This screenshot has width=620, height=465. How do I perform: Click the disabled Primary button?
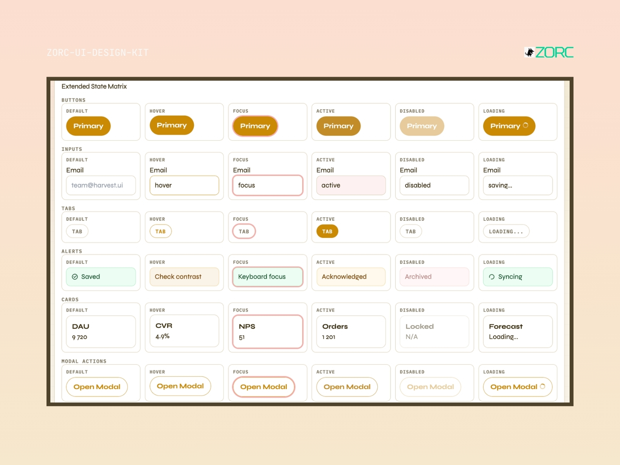click(x=422, y=126)
